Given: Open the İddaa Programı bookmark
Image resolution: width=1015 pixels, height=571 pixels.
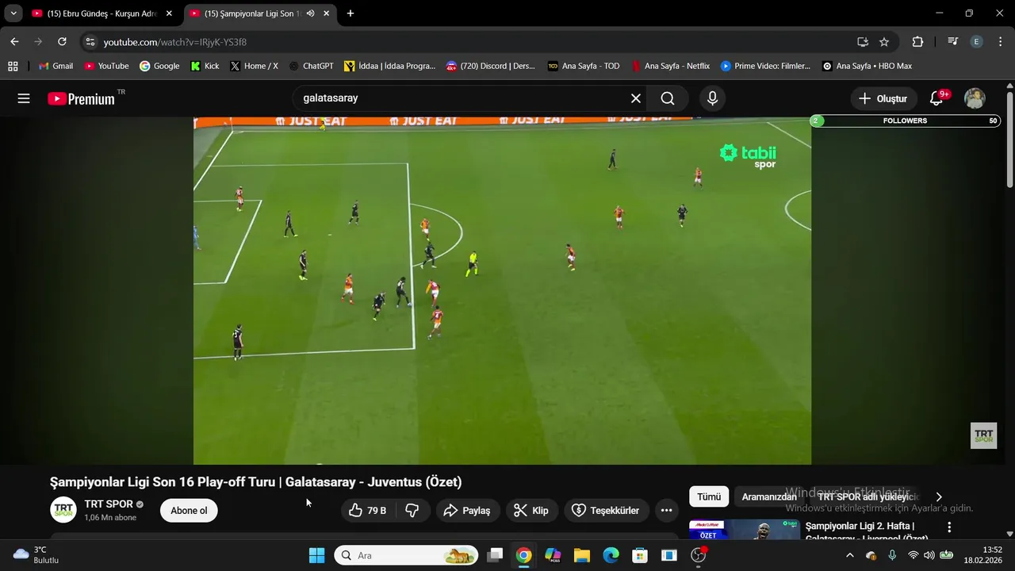Looking at the screenshot, I should click(389, 66).
